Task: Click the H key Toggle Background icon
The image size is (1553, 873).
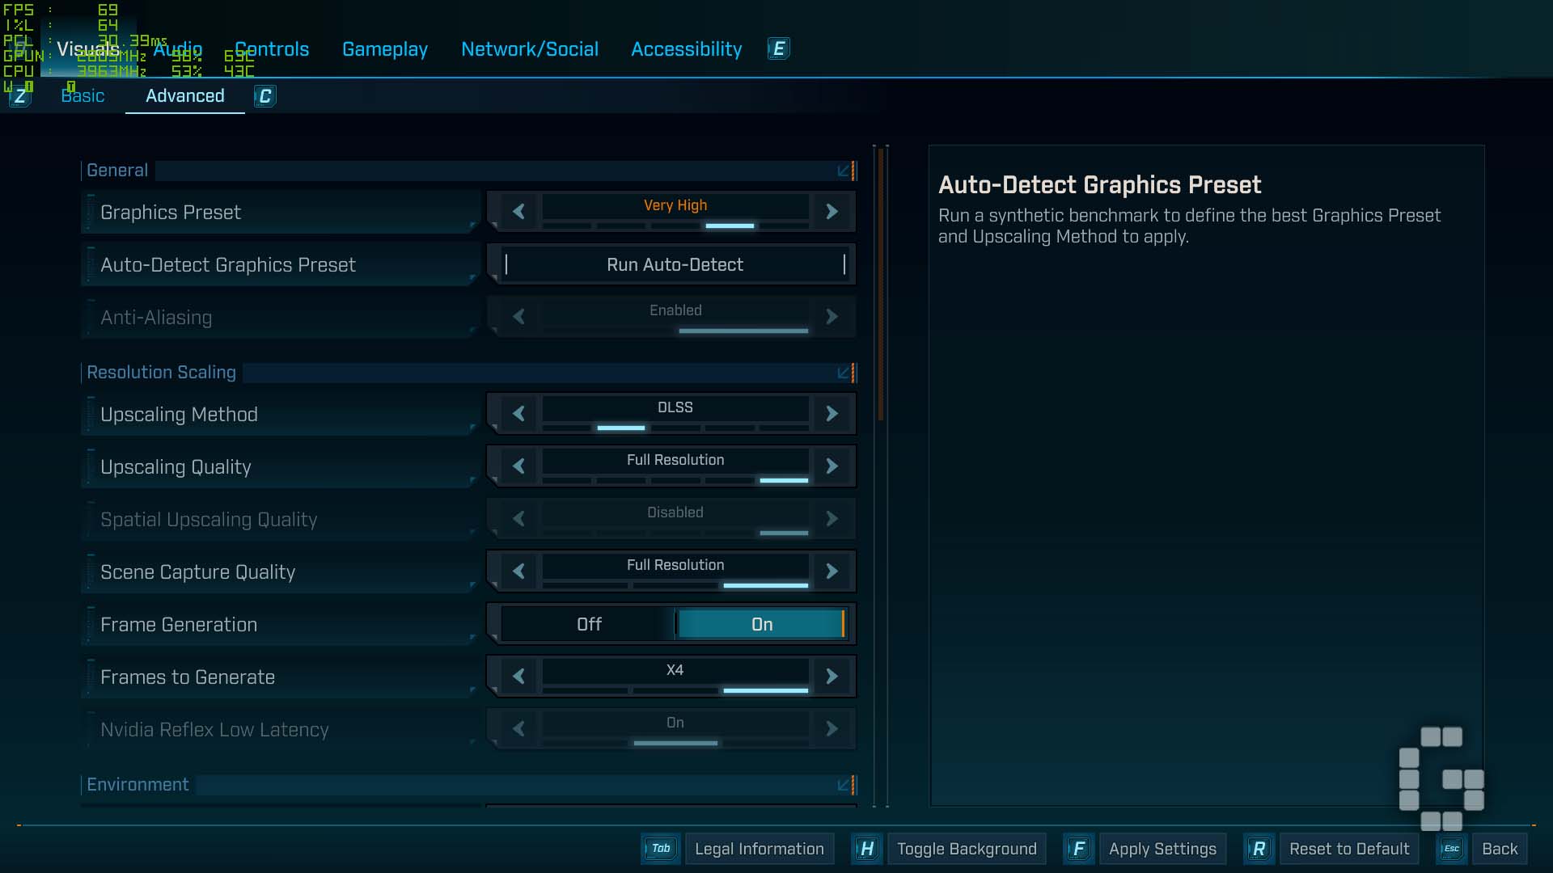Action: pyautogui.click(x=866, y=849)
